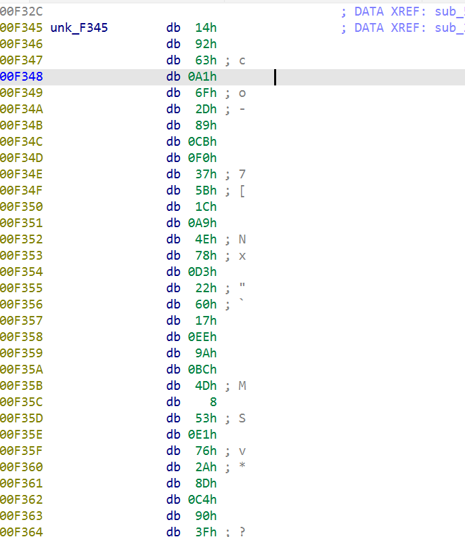The image size is (465, 537).
Task: Click address 00F32C at top
Action: (21, 12)
